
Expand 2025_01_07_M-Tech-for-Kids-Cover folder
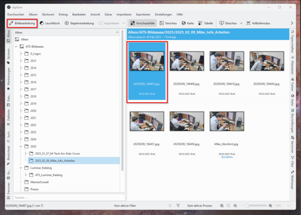pyautogui.click(x=25, y=154)
